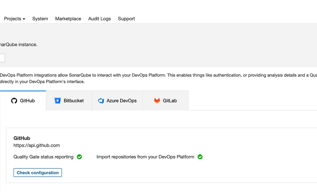Image resolution: width=317 pixels, height=192 pixels.
Task: Switch to the GitLab tab
Action: pyautogui.click(x=165, y=100)
